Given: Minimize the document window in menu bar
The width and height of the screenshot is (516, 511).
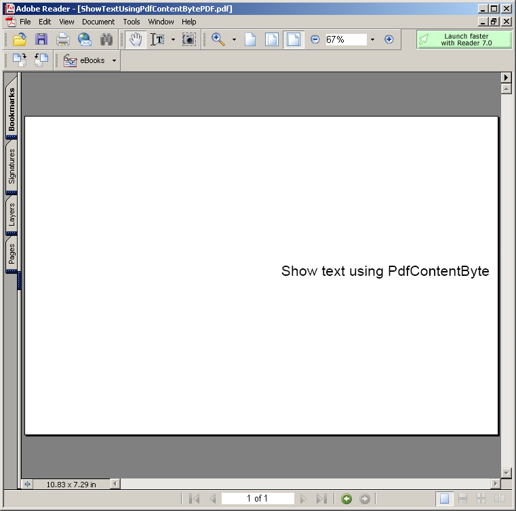Looking at the screenshot, I should click(483, 22).
